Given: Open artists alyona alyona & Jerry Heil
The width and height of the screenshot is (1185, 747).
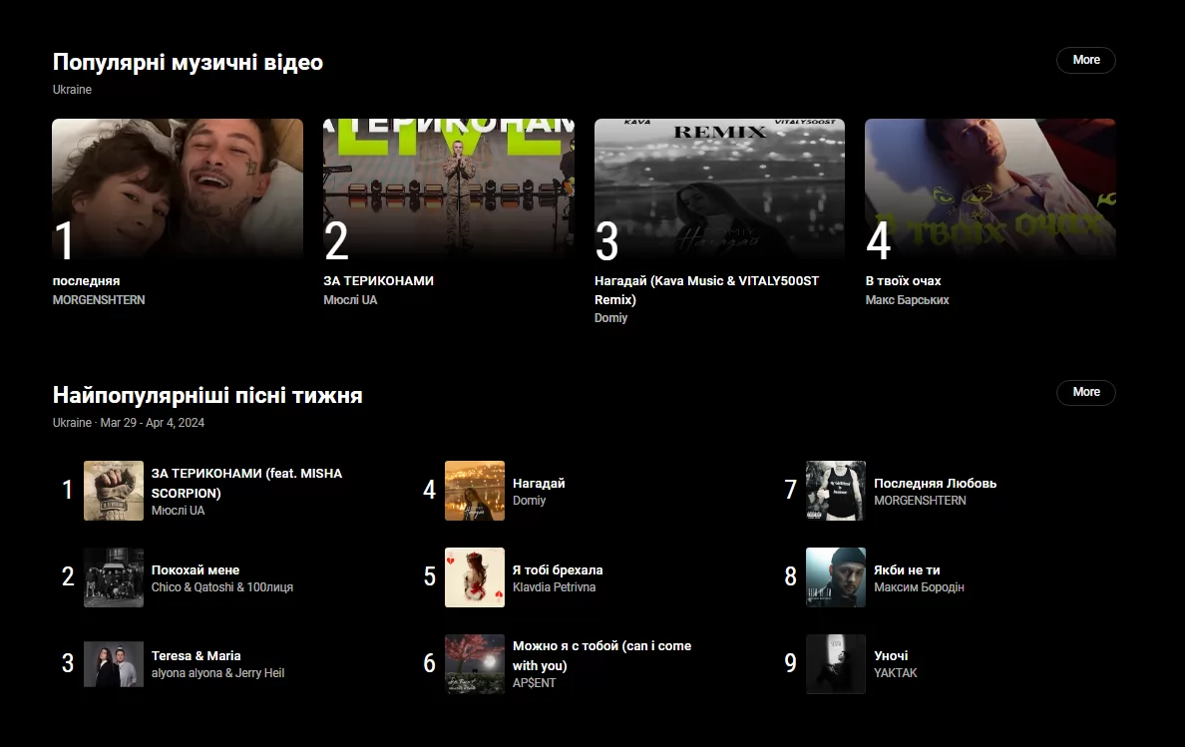Looking at the screenshot, I should (x=217, y=673).
